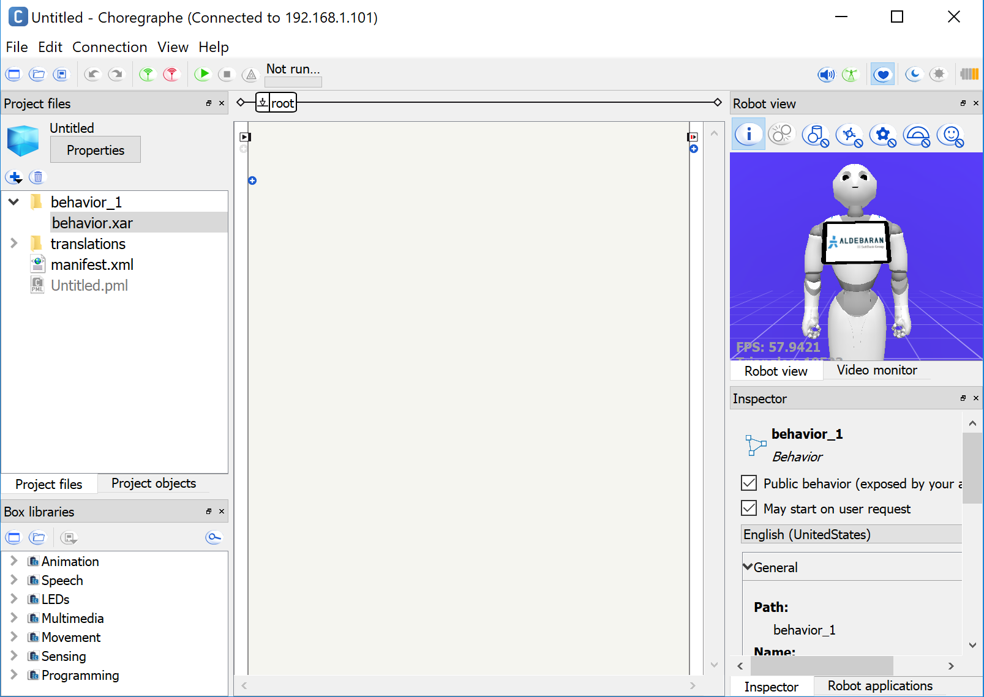This screenshot has height=697, width=984.
Task: Collapse the behavior_1 folder
Action: (14, 201)
